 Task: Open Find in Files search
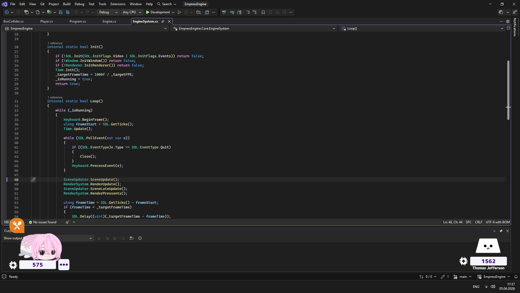pyautogui.click(x=199, y=12)
